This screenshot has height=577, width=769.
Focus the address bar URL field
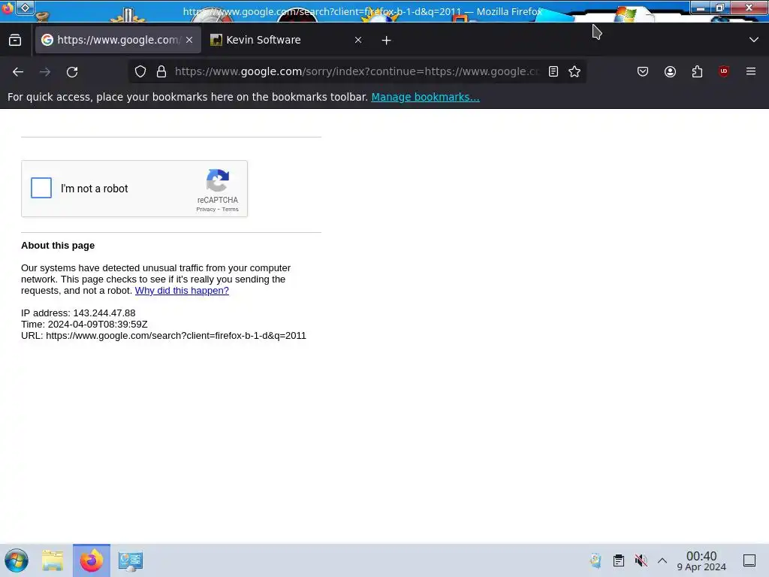(x=357, y=71)
